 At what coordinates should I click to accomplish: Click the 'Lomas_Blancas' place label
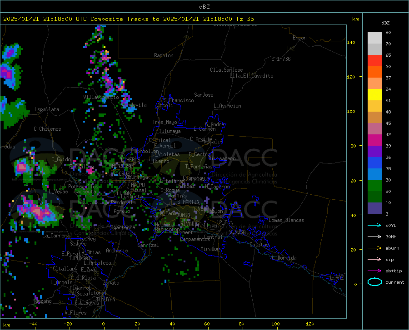[286, 220]
